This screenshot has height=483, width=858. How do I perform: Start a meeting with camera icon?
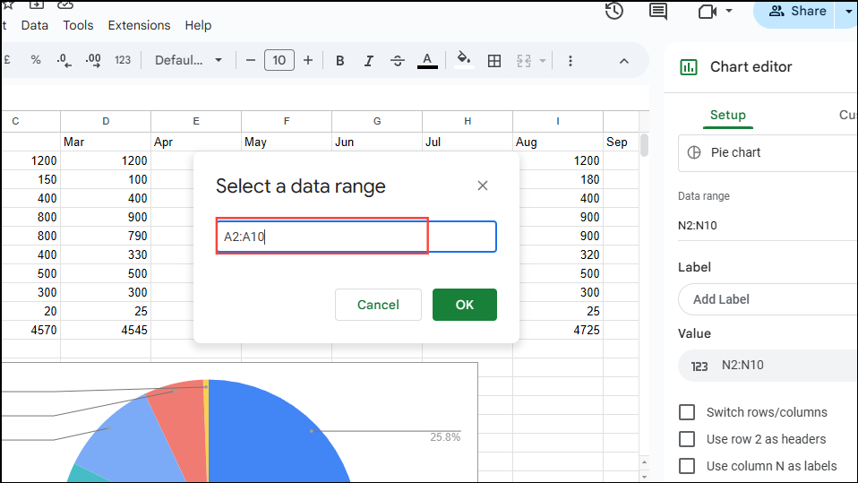(708, 11)
